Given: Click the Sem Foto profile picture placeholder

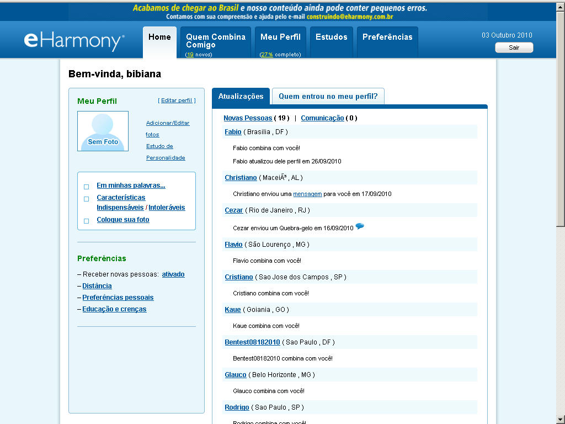Looking at the screenshot, I should 103,131.
